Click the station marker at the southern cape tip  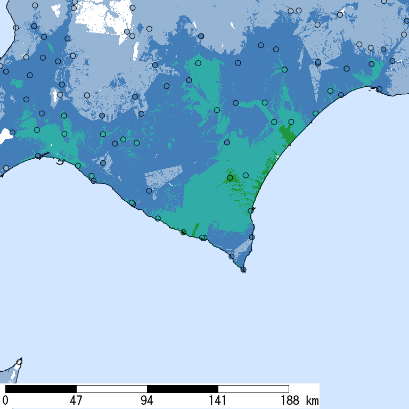(243, 269)
